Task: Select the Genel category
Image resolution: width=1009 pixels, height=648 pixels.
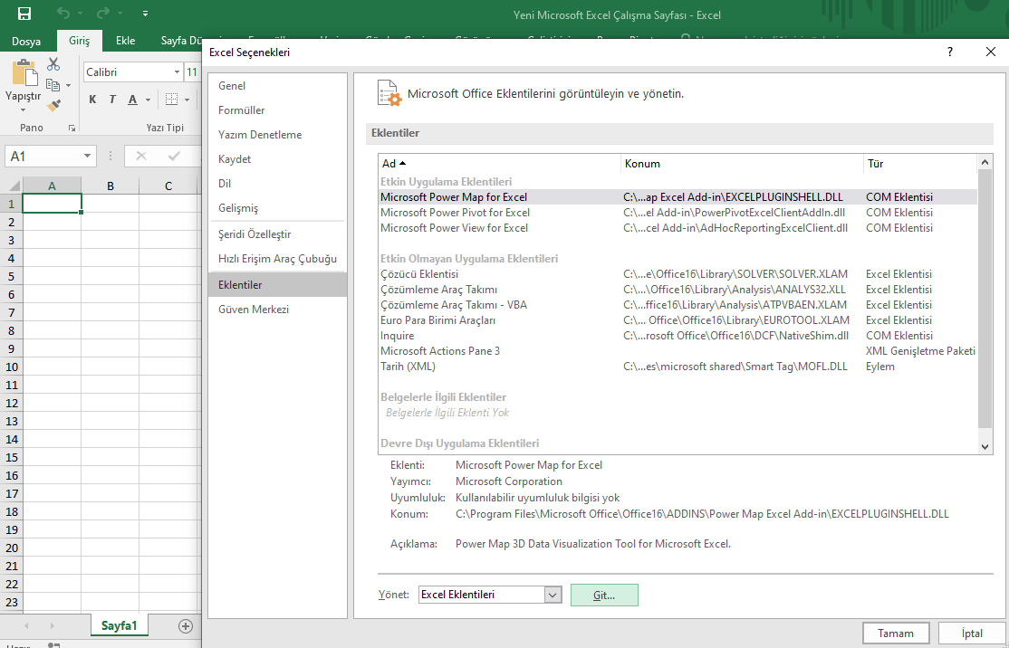Action: [277, 85]
